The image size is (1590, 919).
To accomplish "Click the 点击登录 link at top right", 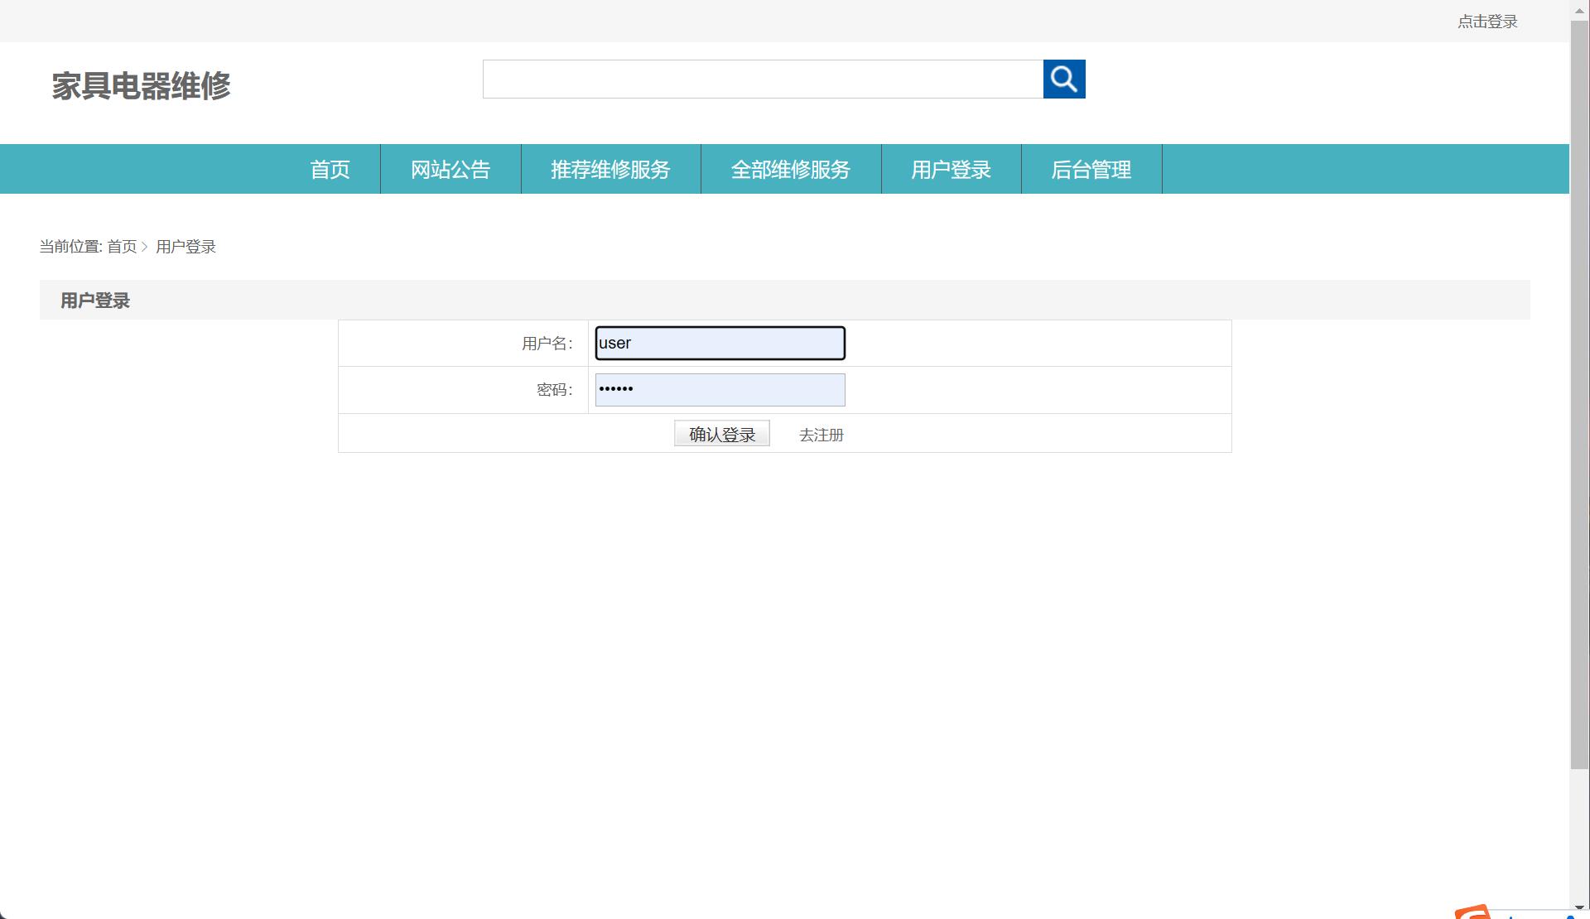I will coord(1486,21).
